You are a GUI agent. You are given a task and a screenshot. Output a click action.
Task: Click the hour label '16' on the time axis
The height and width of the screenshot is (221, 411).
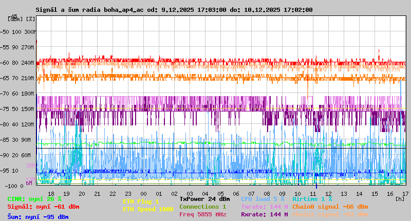(x=390, y=194)
